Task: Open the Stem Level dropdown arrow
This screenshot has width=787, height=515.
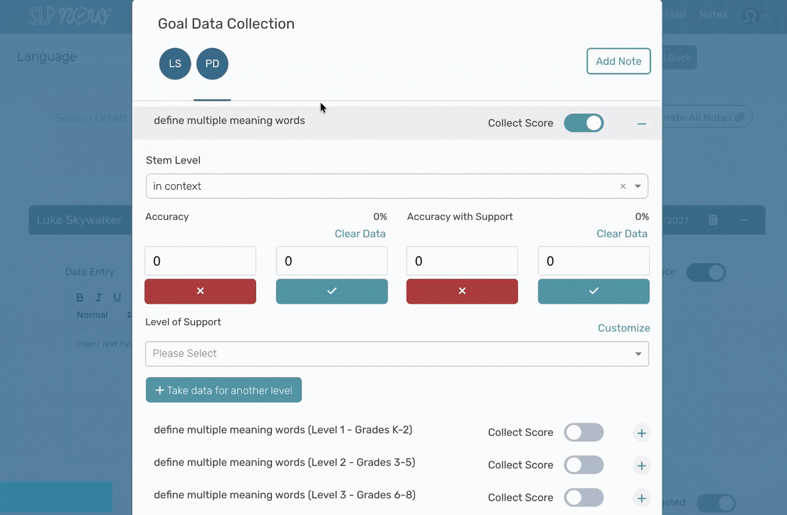Action: 638,186
